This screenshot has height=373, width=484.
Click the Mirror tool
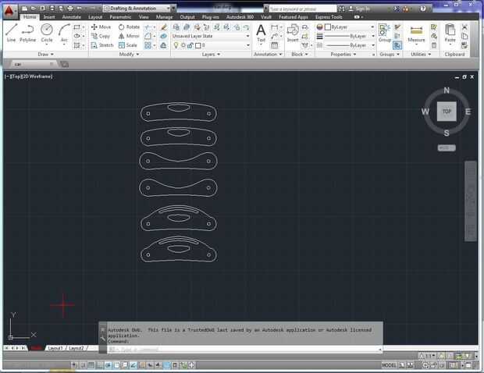129,36
